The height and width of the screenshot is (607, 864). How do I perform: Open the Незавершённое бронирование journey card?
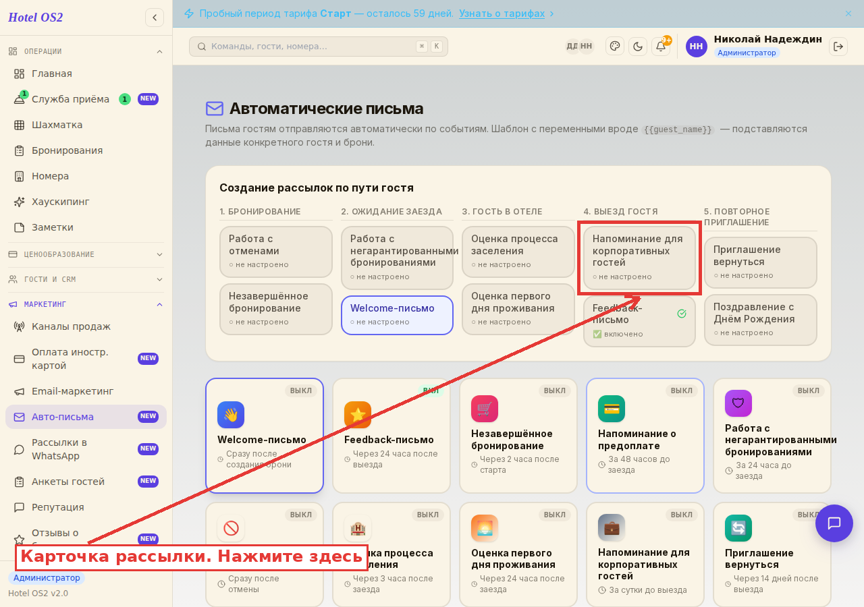click(x=276, y=309)
